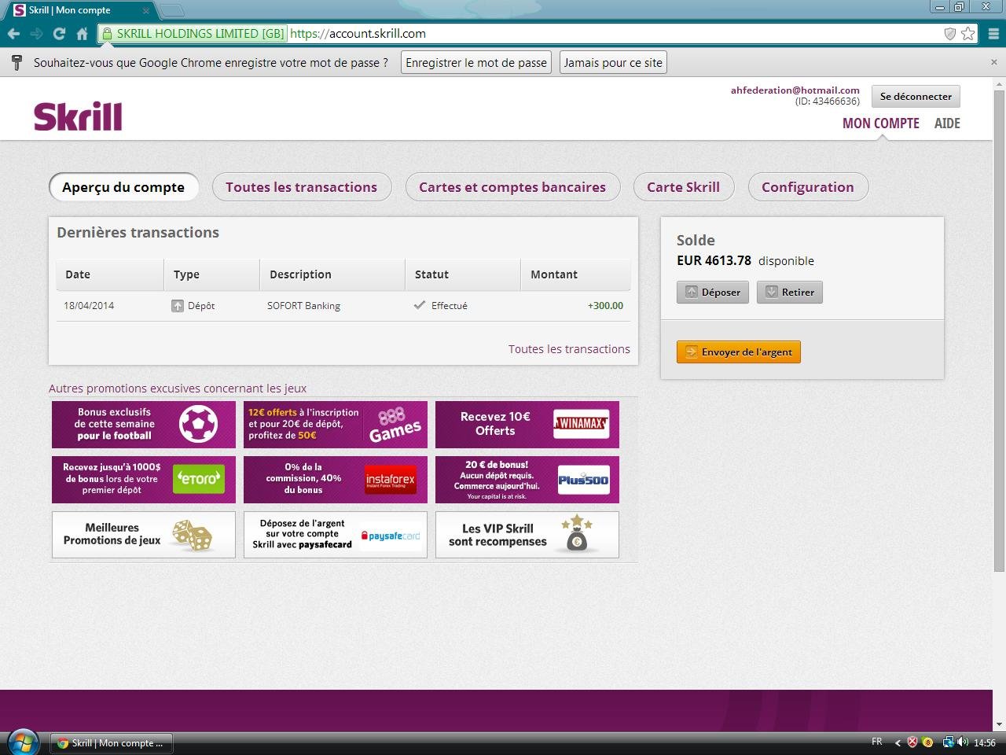This screenshot has width=1006, height=755.
Task: Follow the Toutes les transactions link
Action: click(569, 349)
